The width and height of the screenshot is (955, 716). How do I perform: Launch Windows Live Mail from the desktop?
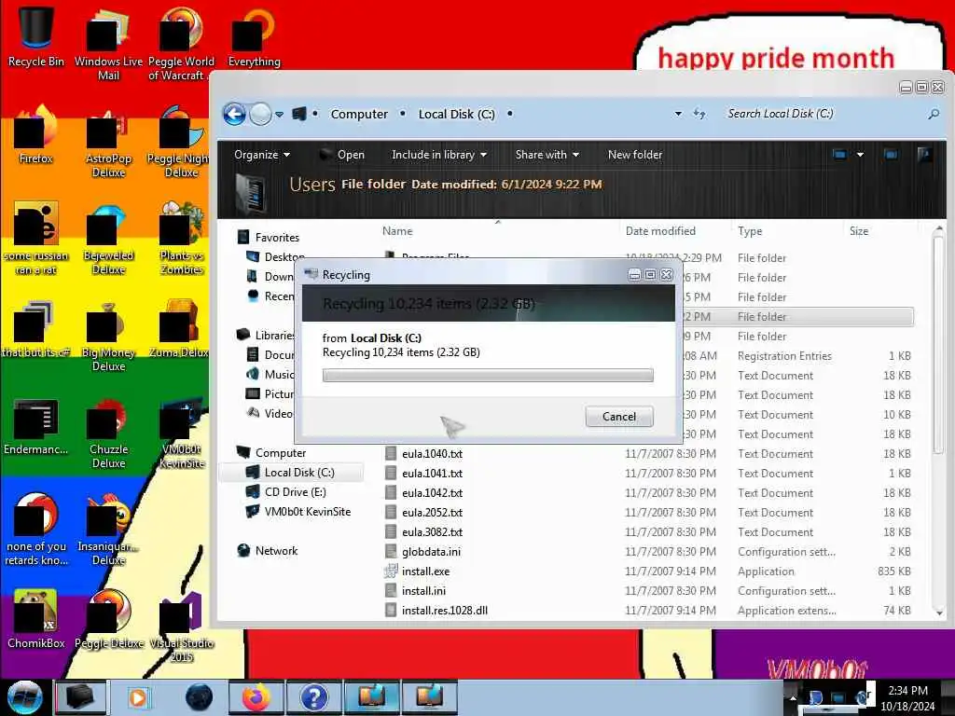[108, 43]
